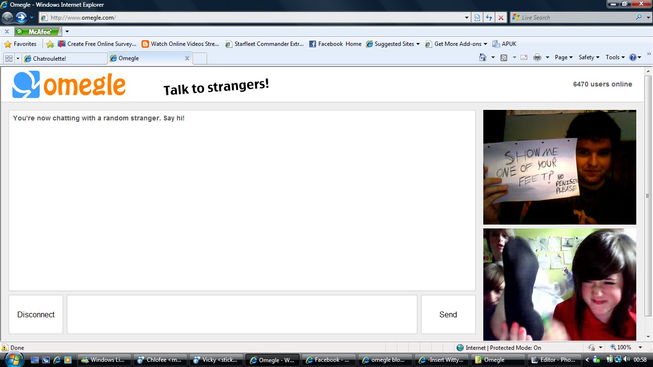The image size is (653, 367).
Task: Open Starfleet Commander Extr... bookmark
Action: (264, 44)
